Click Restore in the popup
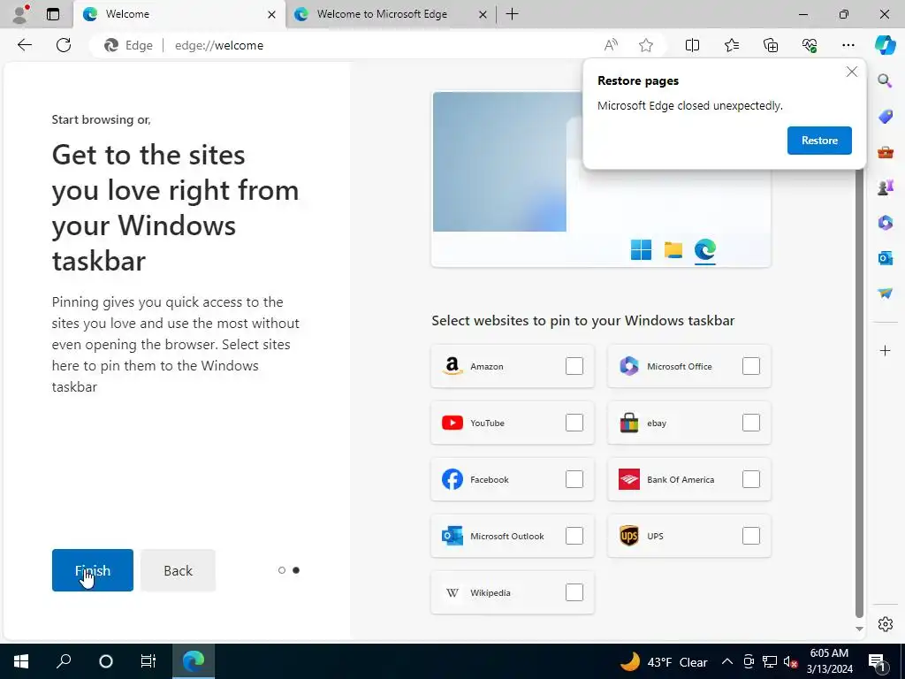Screen dimensions: 905x679 click(x=819, y=141)
